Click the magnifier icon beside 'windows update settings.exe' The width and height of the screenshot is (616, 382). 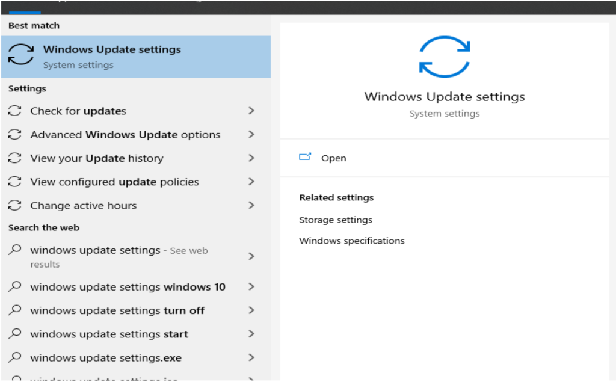14,357
